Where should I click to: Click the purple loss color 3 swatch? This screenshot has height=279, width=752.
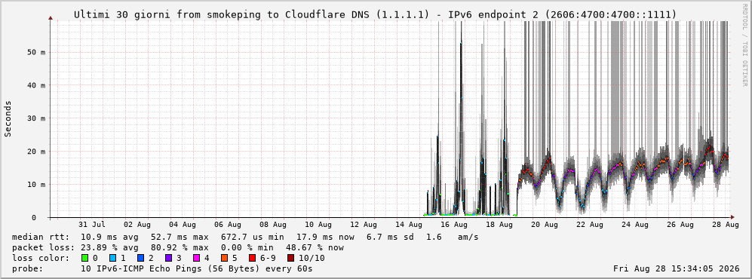pos(168,258)
